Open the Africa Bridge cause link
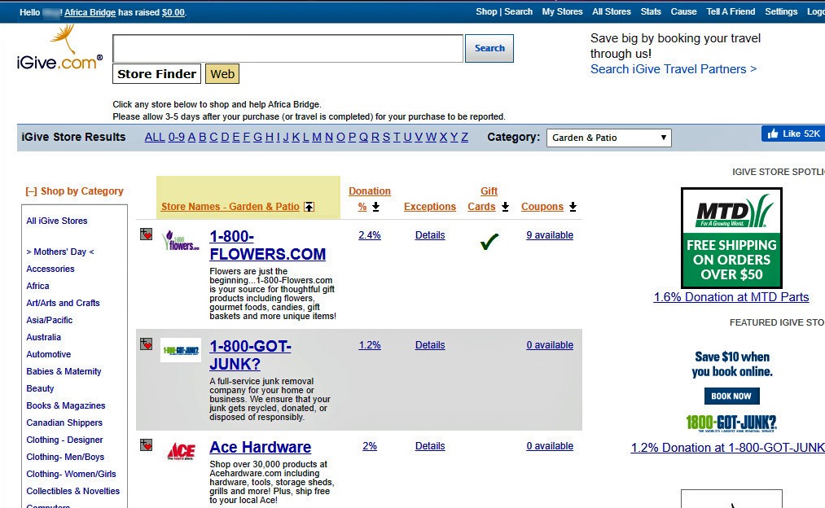 (90, 12)
